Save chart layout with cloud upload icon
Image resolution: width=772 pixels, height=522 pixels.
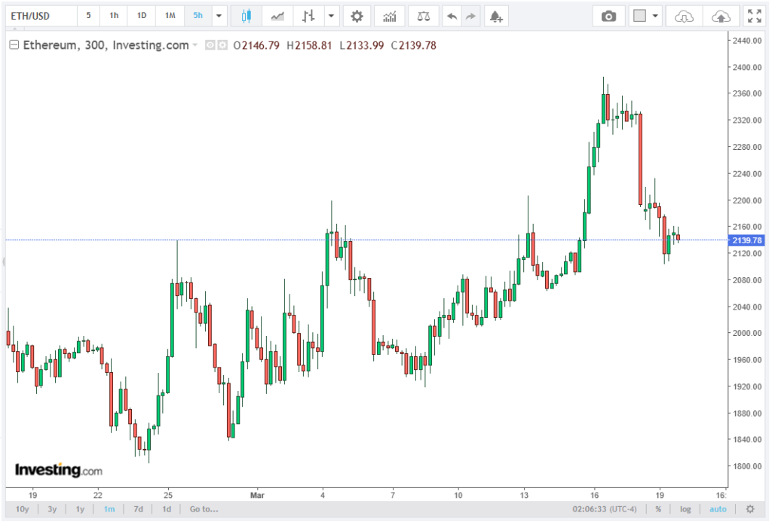coord(721,16)
